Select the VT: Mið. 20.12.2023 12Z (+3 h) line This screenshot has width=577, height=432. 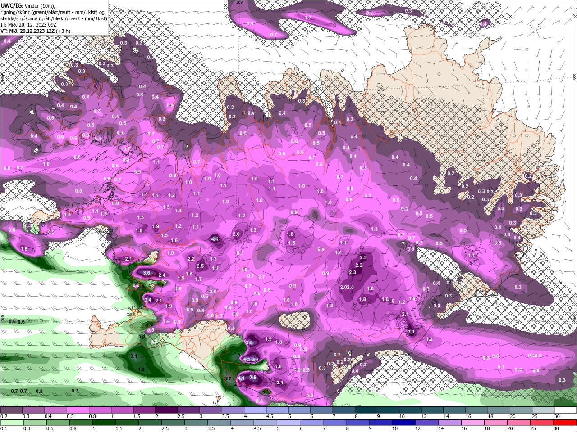35,31
